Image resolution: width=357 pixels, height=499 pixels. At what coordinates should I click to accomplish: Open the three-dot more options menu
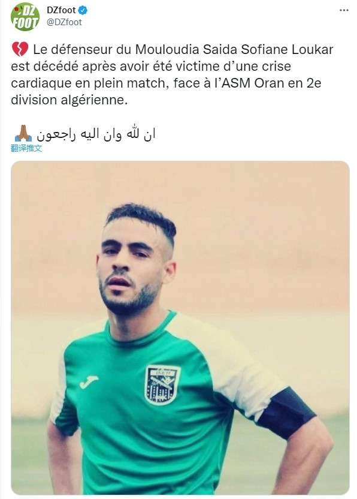344,11
